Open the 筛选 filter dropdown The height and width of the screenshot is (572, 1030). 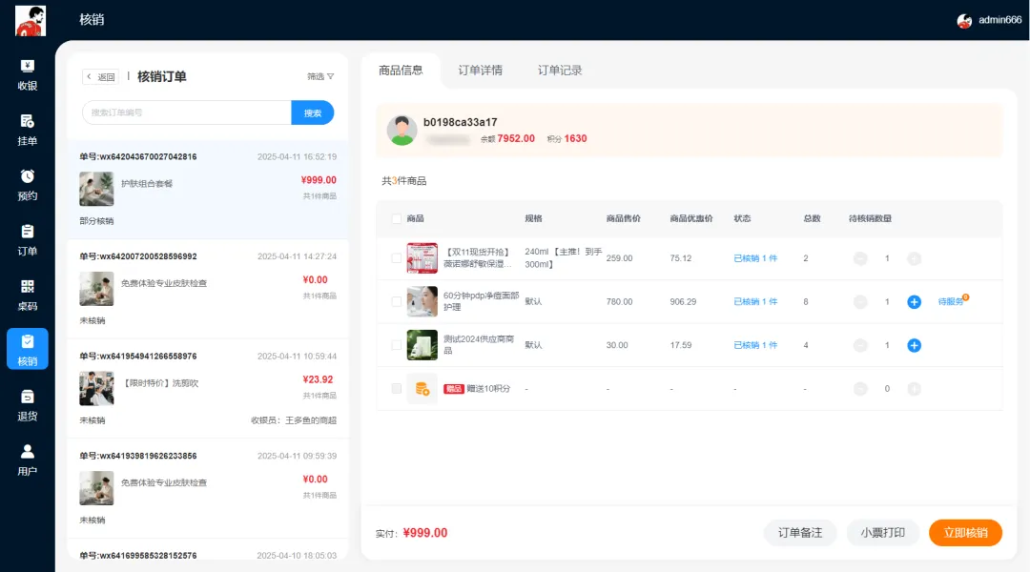[x=320, y=77]
